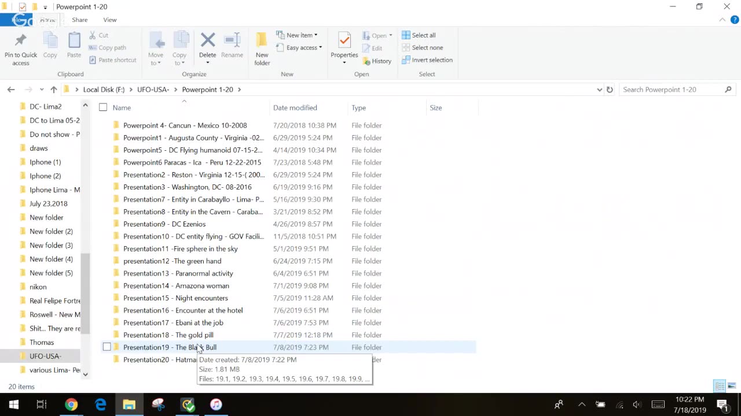Click the Cut scissors command
The image size is (741, 416).
pyautogui.click(x=98, y=35)
